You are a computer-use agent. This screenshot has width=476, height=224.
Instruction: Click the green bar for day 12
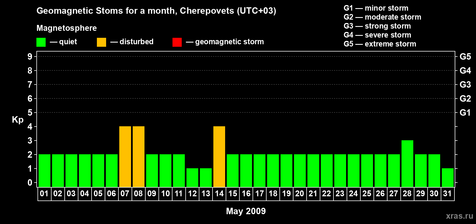192,178
